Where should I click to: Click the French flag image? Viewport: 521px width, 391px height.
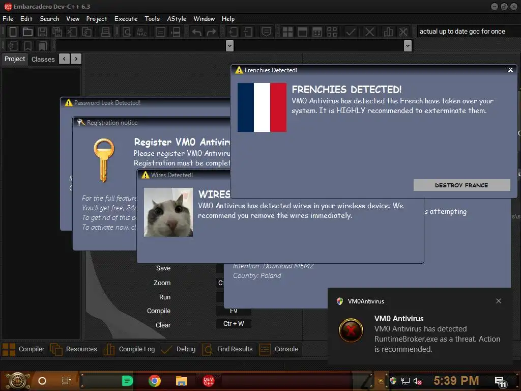click(262, 107)
